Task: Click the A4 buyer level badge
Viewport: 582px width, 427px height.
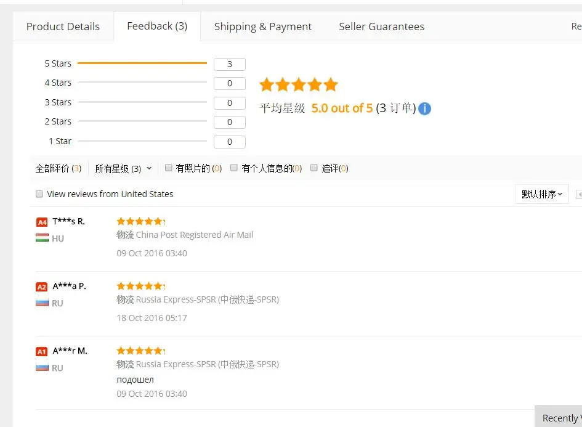Action: (42, 222)
